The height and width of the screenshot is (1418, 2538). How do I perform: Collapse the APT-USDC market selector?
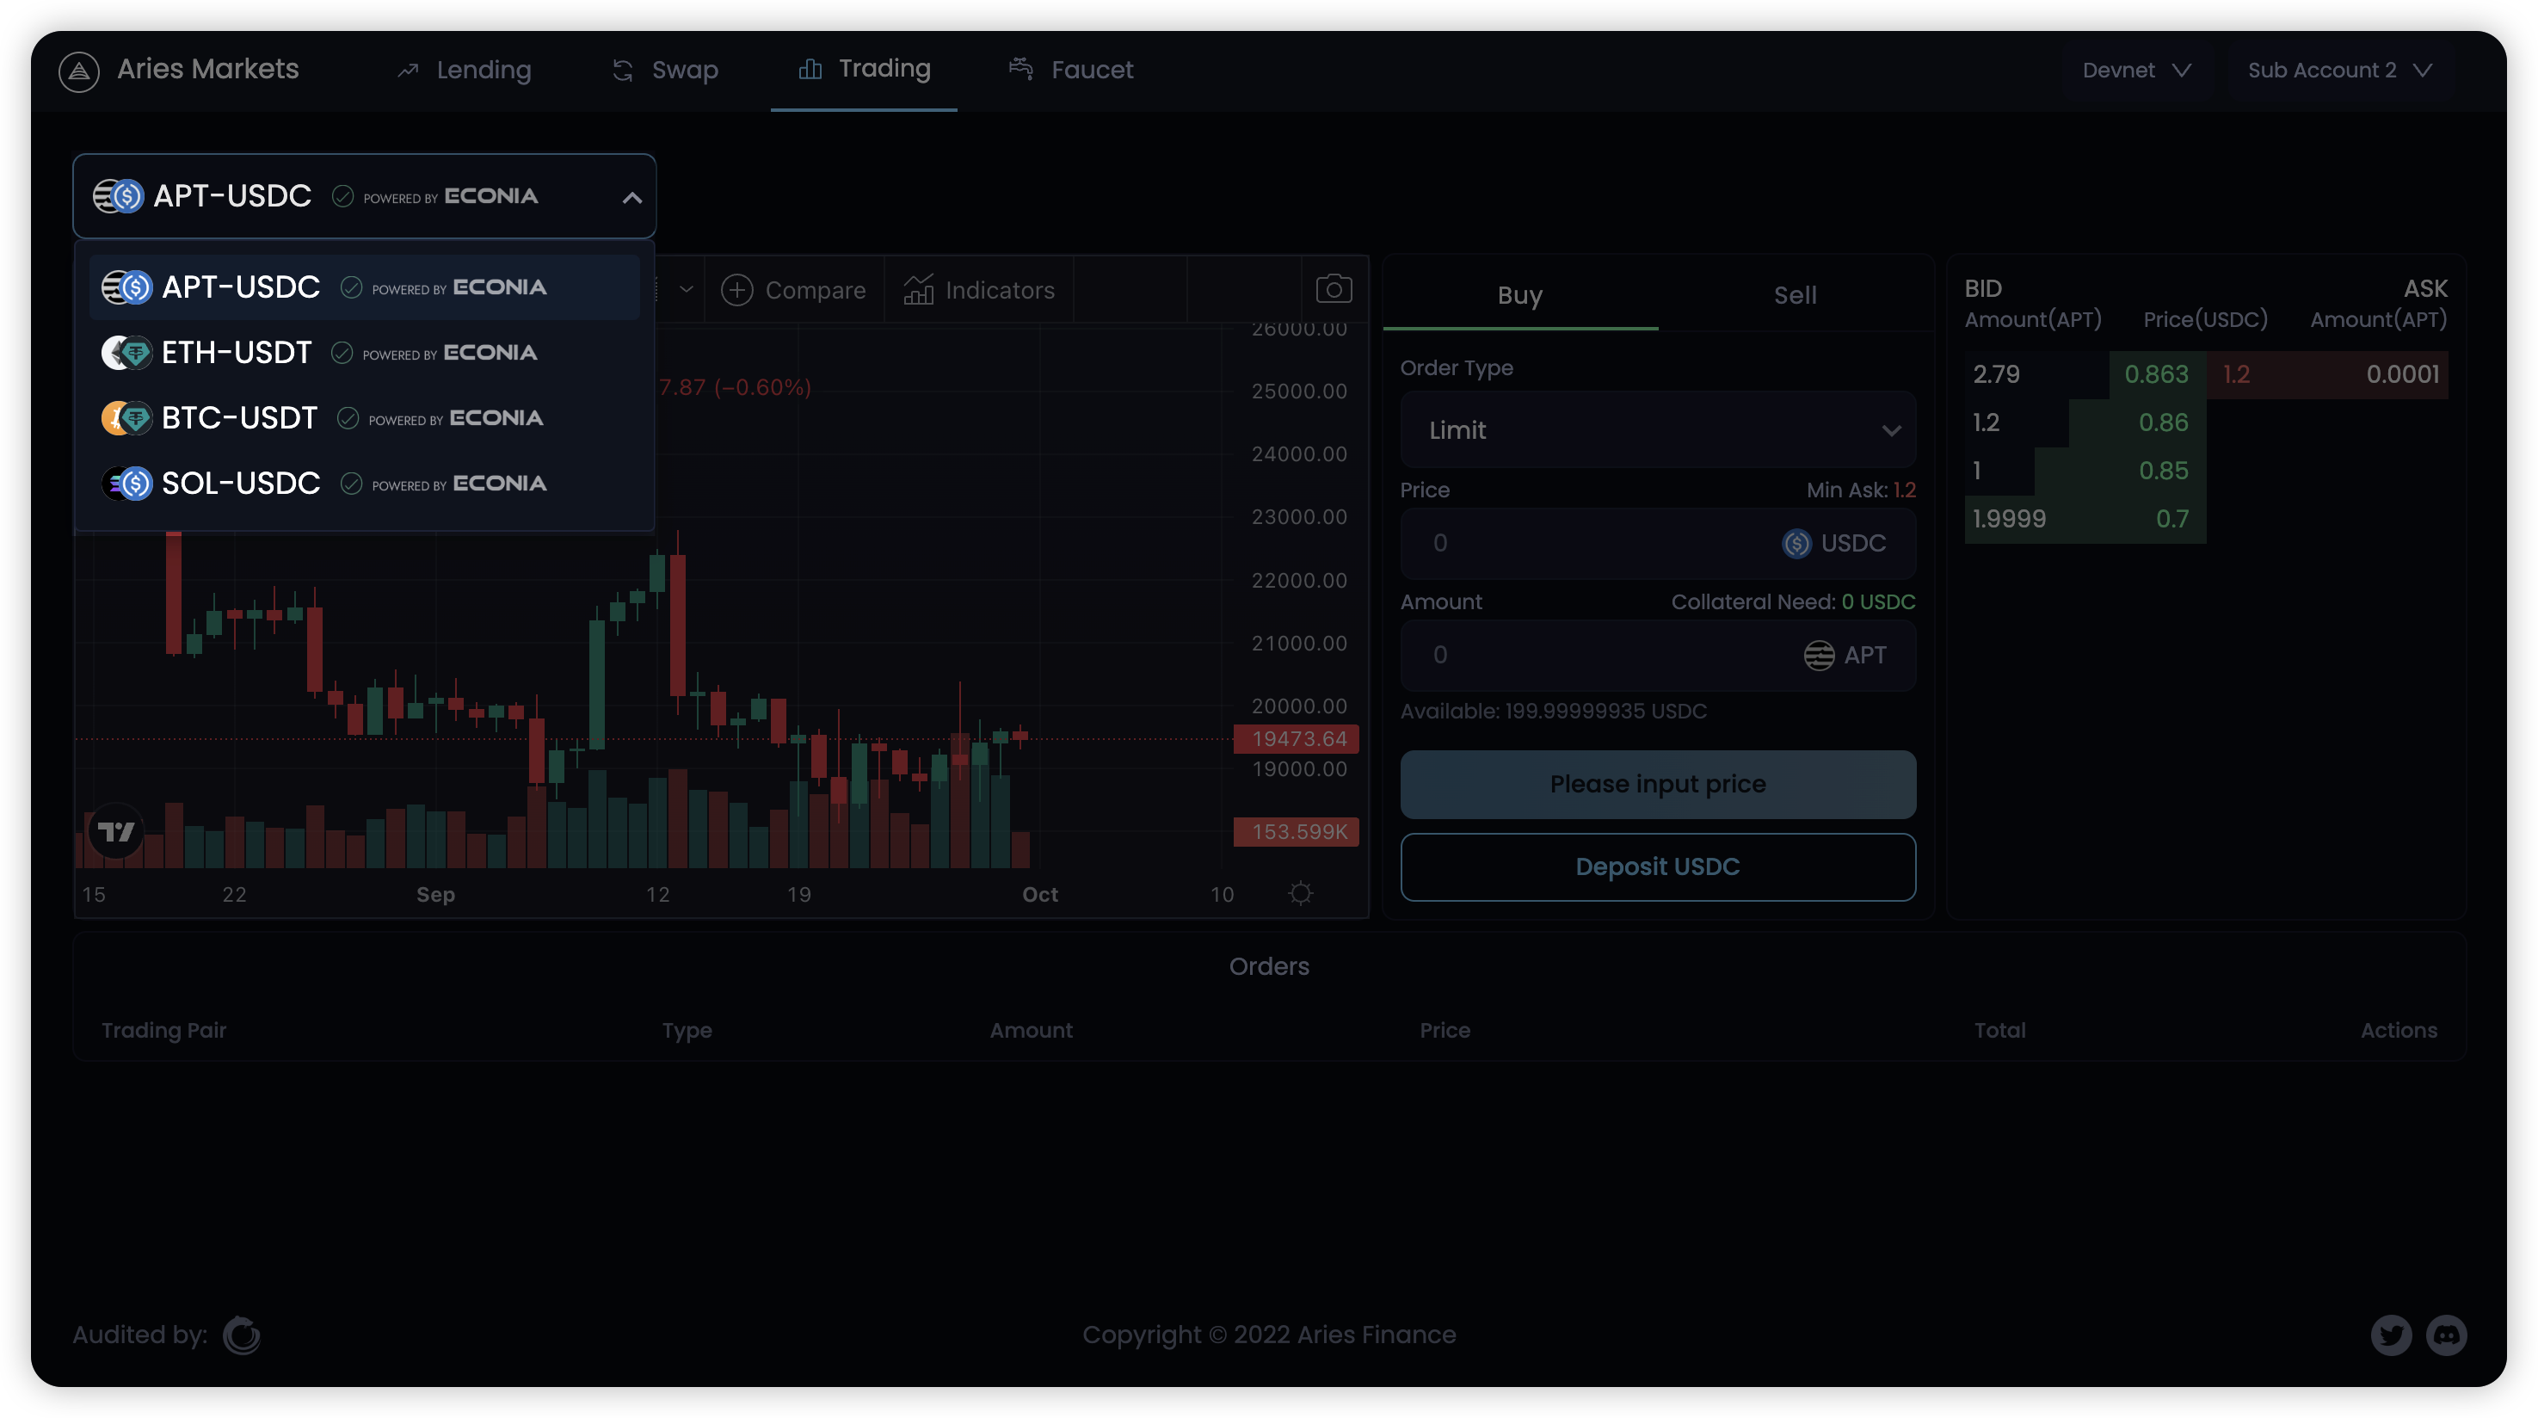point(631,197)
